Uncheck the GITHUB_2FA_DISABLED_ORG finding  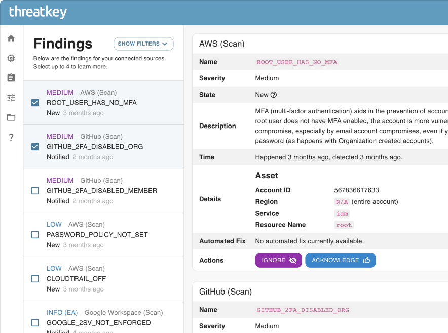[34, 147]
